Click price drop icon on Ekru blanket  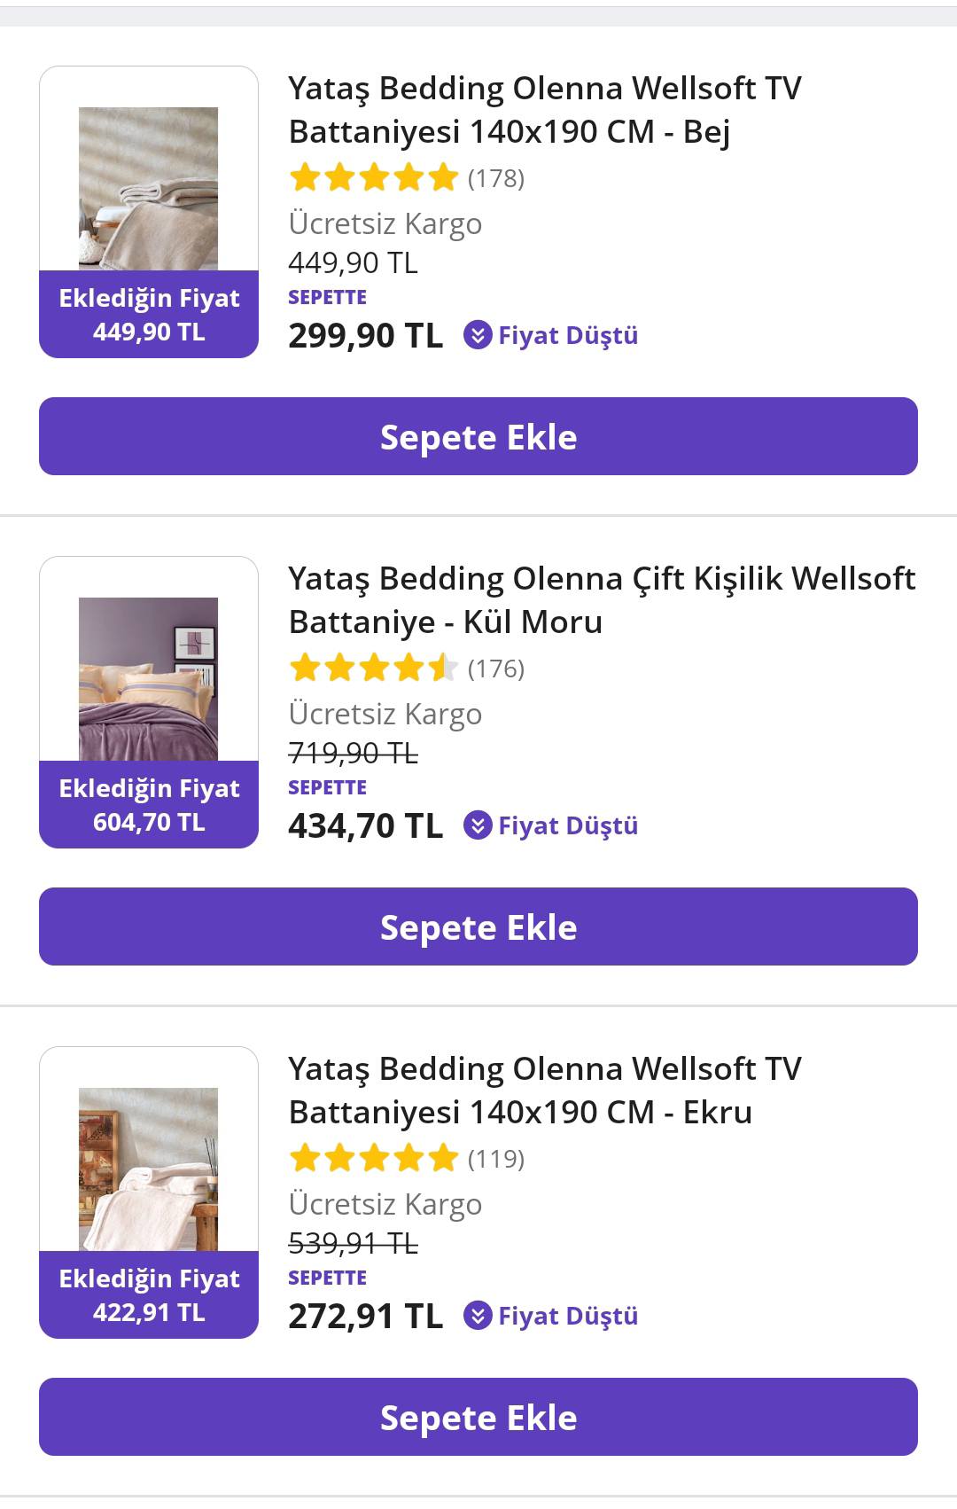pos(478,1316)
